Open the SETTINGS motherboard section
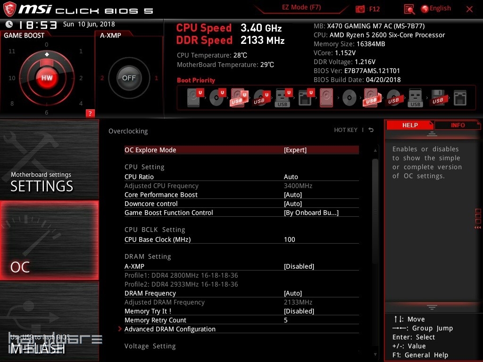 [49, 160]
